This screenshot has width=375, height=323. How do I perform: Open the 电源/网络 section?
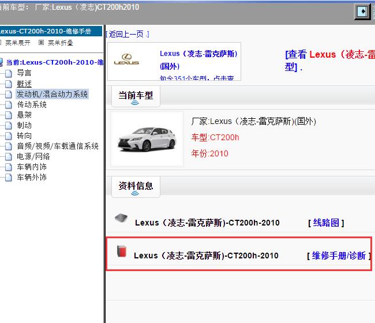pos(33,156)
